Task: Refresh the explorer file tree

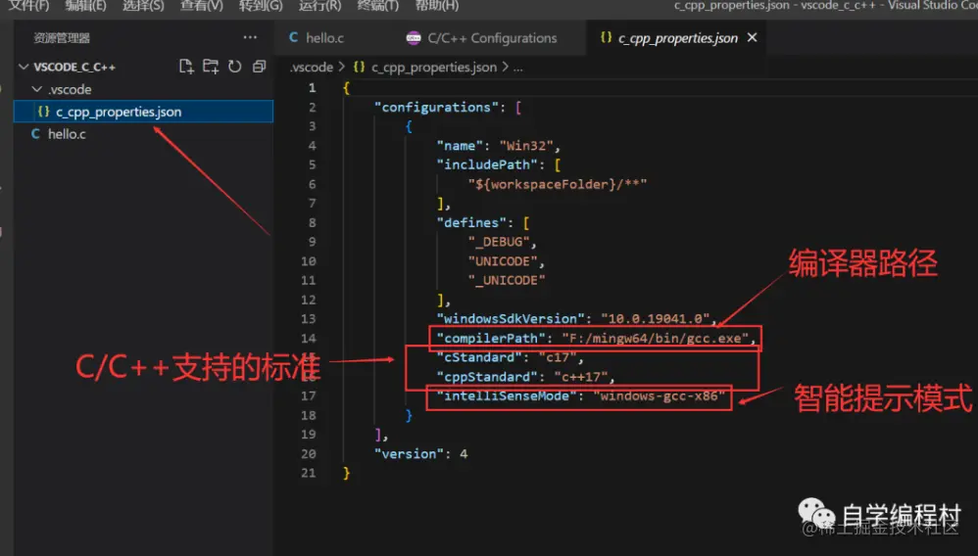Action: click(234, 67)
